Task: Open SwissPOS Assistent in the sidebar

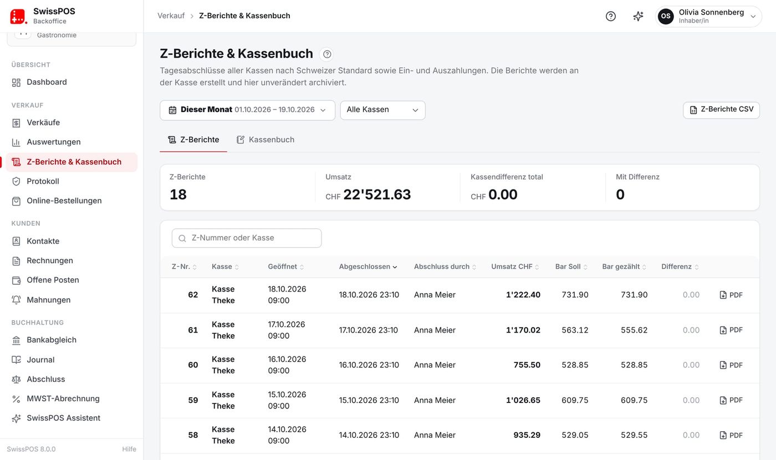Action: click(x=72, y=418)
